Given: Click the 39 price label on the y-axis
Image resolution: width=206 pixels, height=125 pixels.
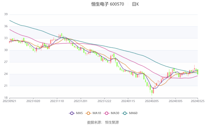Looking at the screenshot, I should 6,14.
